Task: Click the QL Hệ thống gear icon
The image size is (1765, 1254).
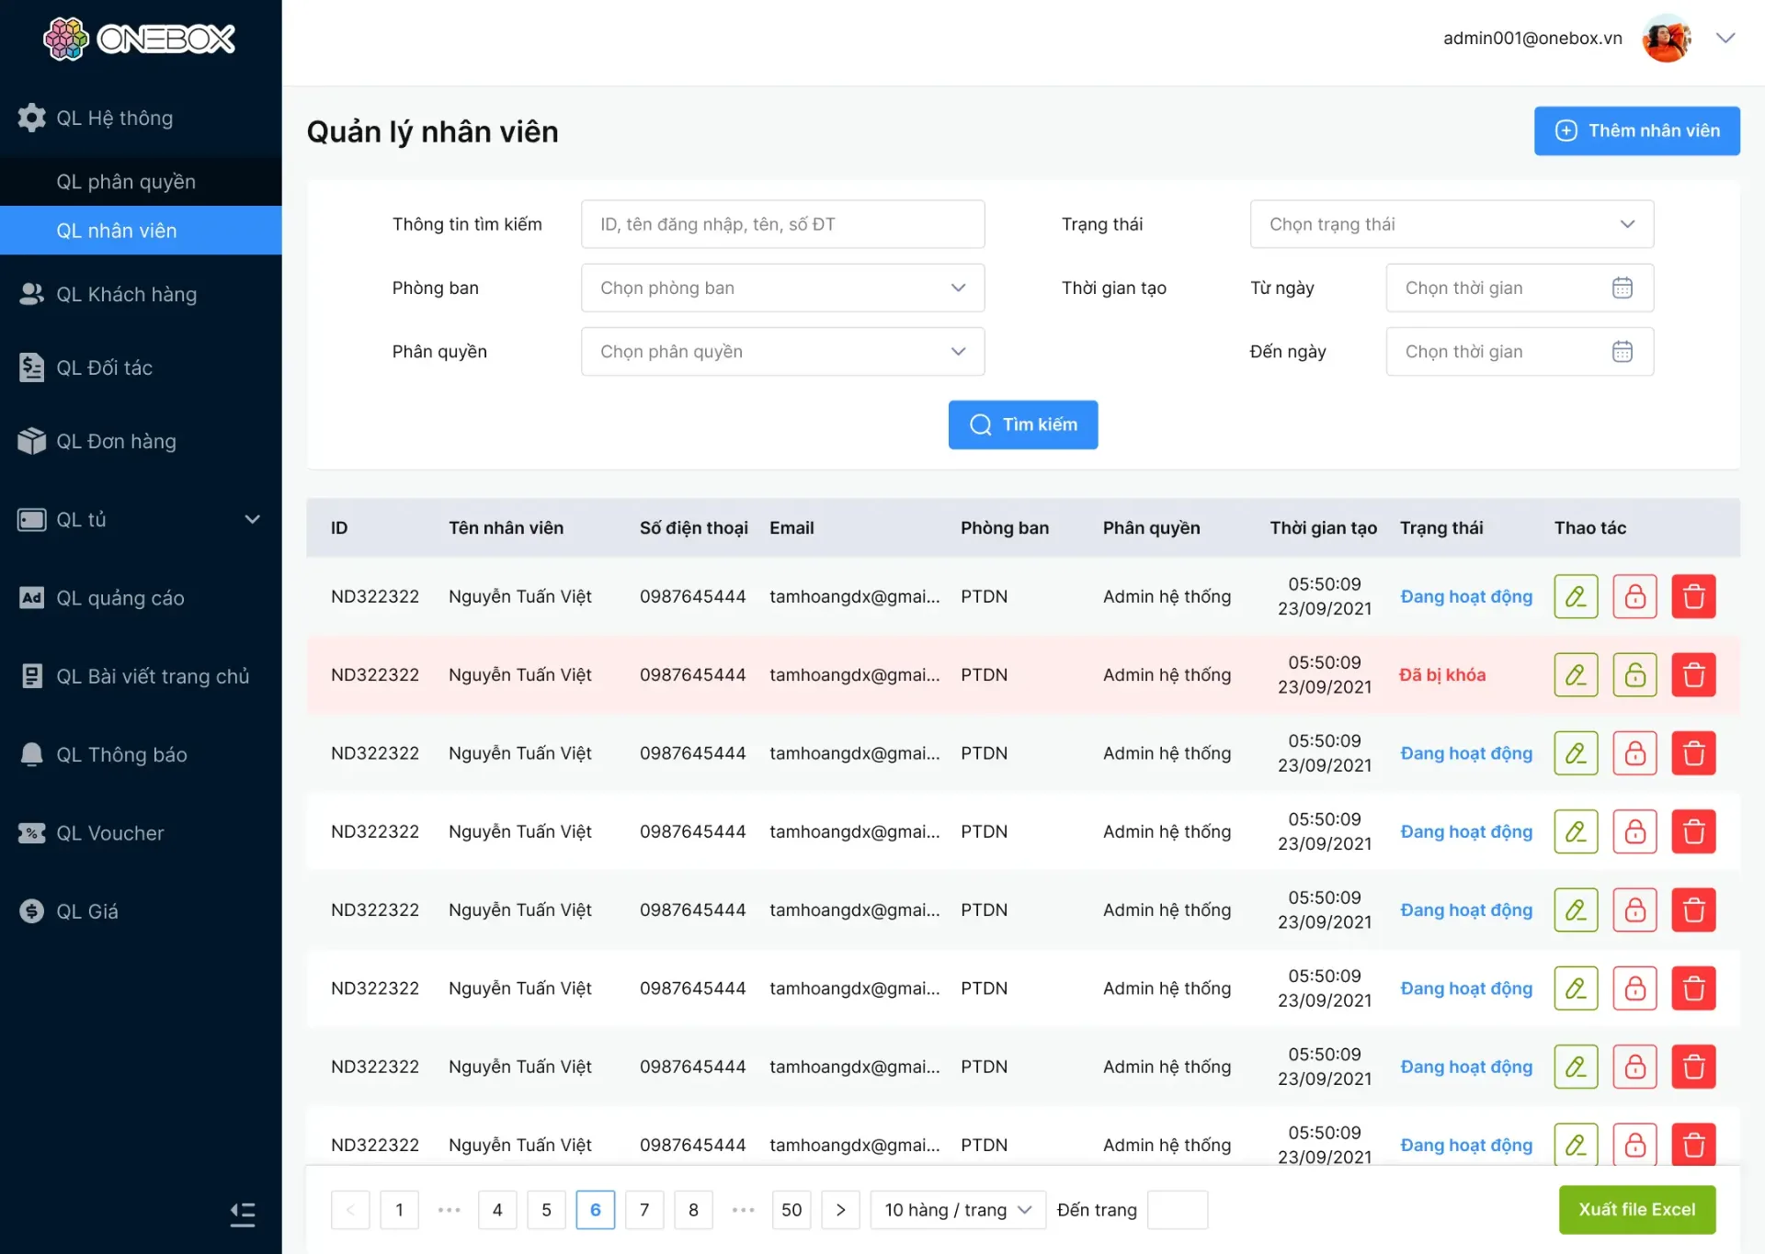Action: tap(31, 118)
